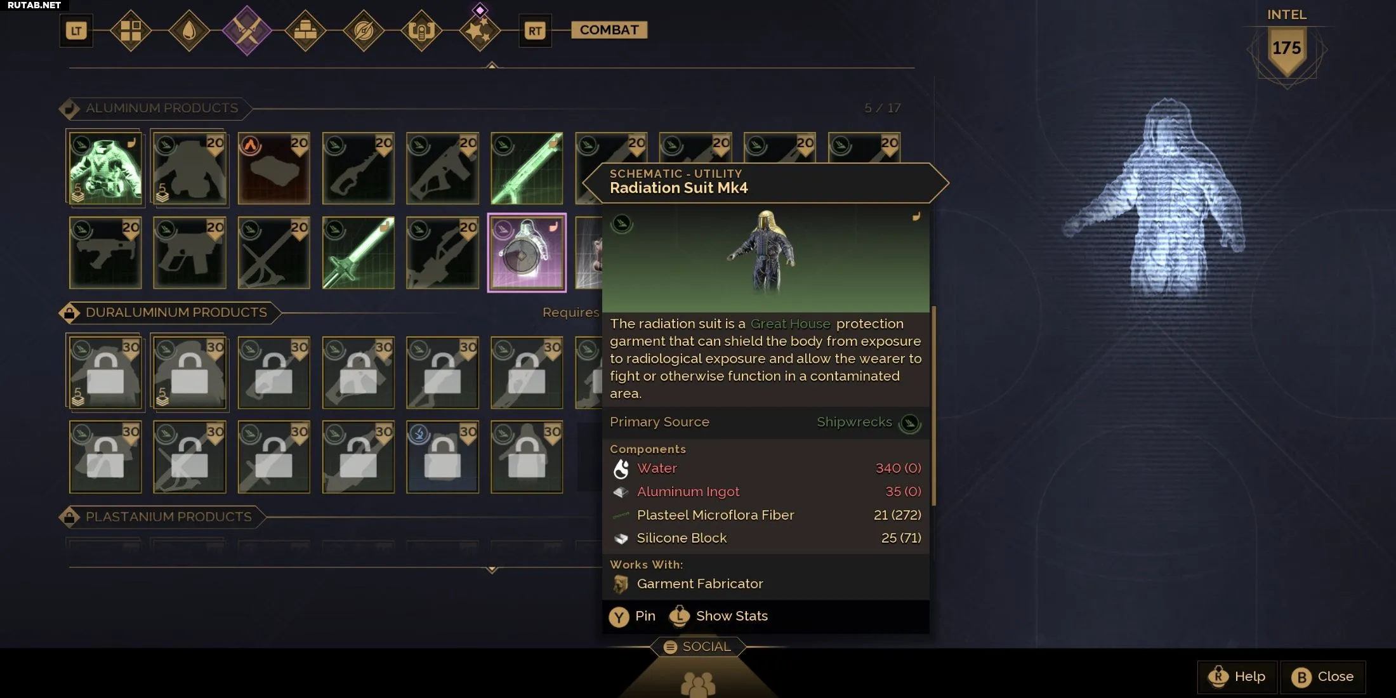Select the stars category icon in top bar
Viewport: 1396px width, 698px height.
click(480, 30)
